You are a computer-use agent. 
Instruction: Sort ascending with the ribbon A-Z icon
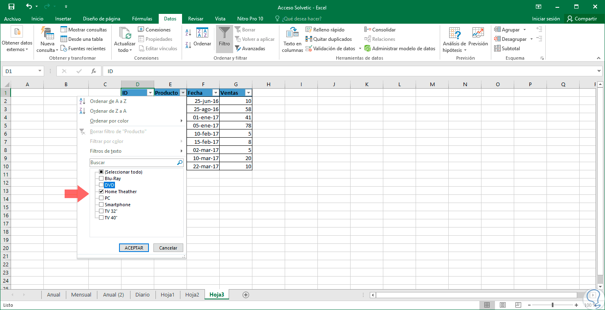pyautogui.click(x=189, y=33)
